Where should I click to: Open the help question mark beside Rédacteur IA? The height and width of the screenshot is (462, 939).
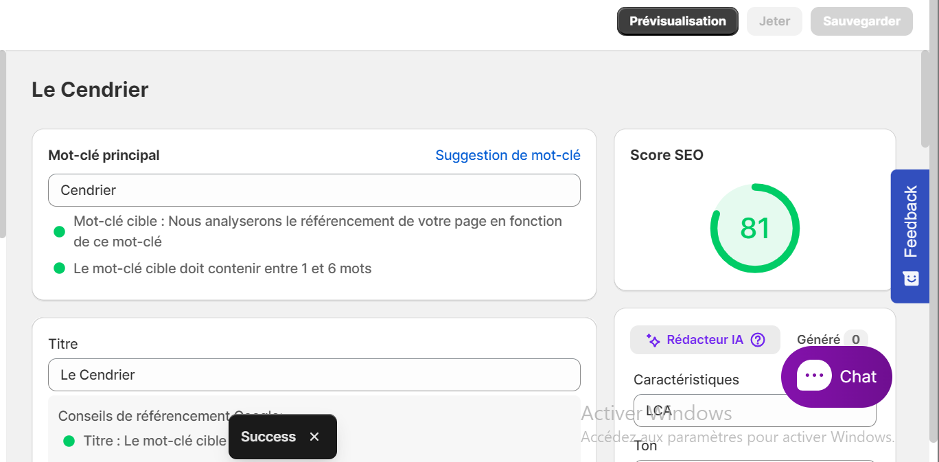pyautogui.click(x=758, y=340)
